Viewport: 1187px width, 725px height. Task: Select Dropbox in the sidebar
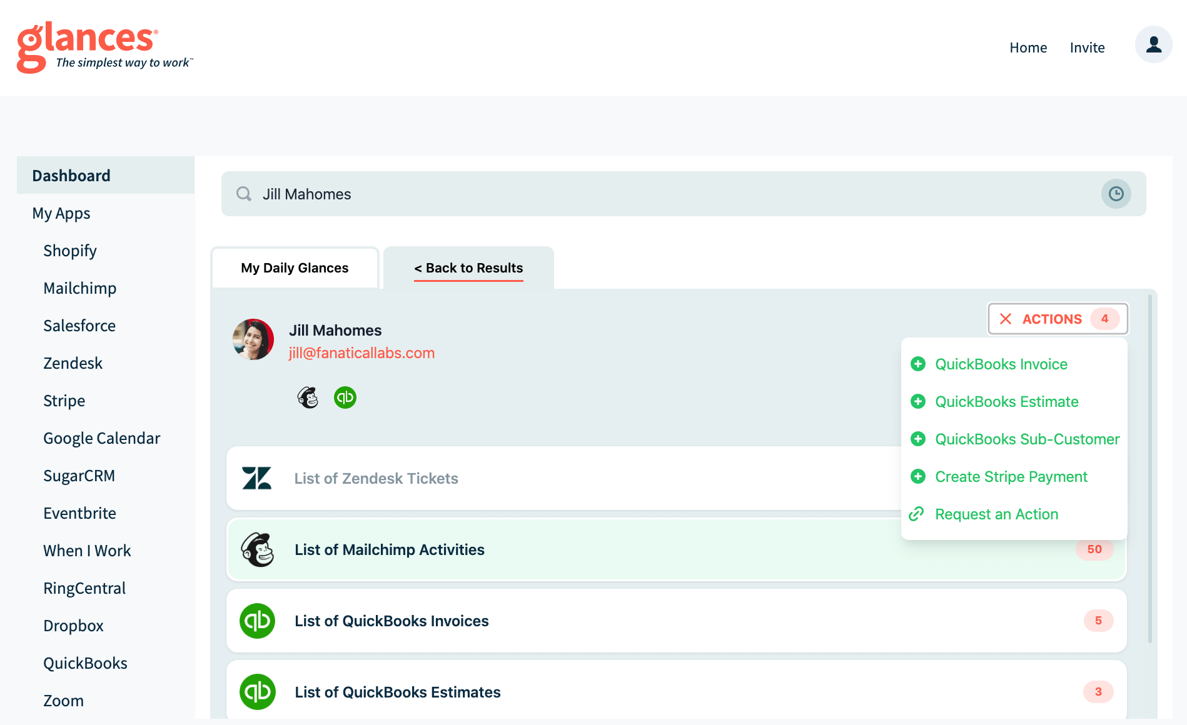pyautogui.click(x=73, y=626)
